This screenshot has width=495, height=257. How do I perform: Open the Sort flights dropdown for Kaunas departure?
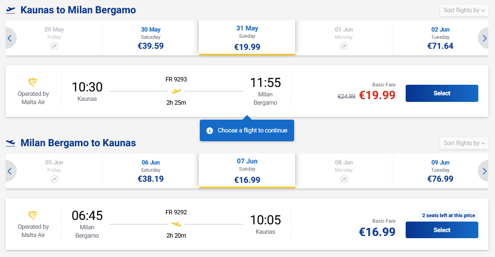(x=464, y=10)
